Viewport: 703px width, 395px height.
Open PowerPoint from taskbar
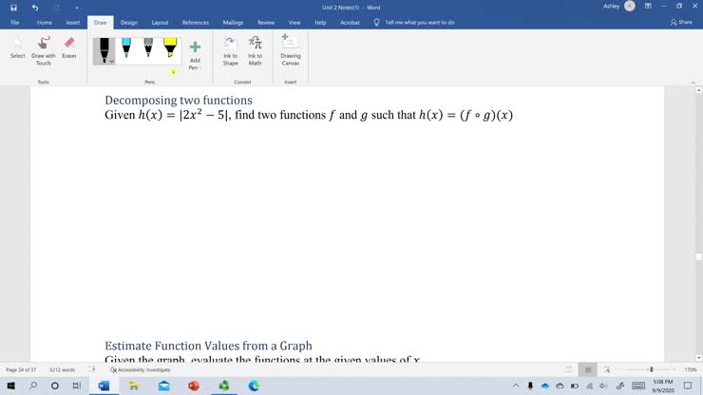click(x=194, y=386)
